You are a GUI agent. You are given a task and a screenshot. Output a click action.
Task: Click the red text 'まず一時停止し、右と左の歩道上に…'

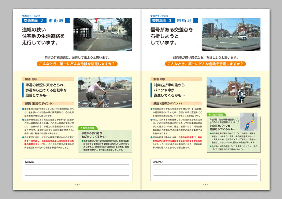point(49,142)
